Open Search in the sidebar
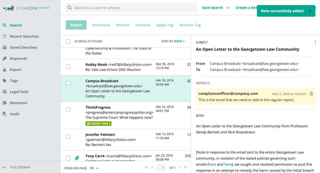The image size is (320, 173). pos(16,25)
